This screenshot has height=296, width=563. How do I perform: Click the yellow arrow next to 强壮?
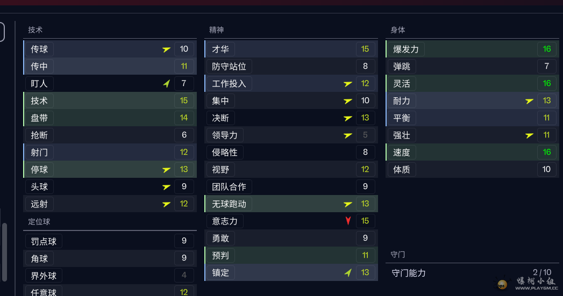529,135
